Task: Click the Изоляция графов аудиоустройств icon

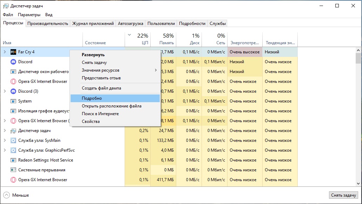Action: 13,111
